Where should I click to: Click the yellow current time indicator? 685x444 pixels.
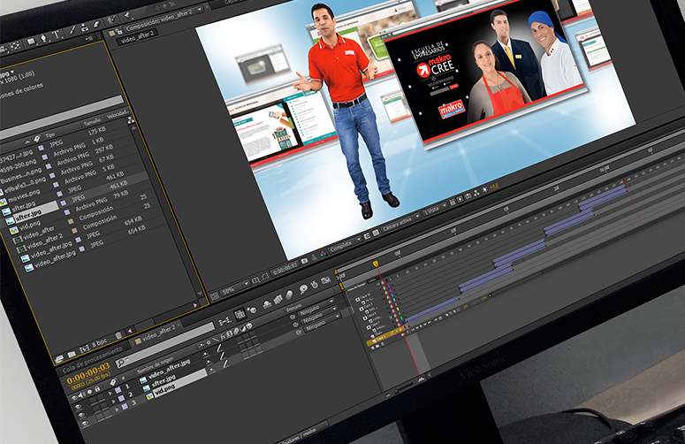click(376, 264)
